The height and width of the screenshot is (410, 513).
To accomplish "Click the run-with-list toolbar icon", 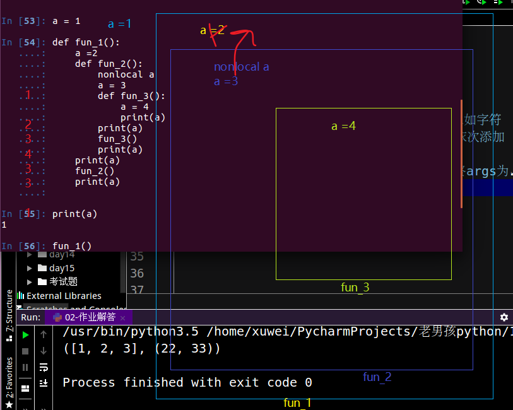I will tap(498, 3).
